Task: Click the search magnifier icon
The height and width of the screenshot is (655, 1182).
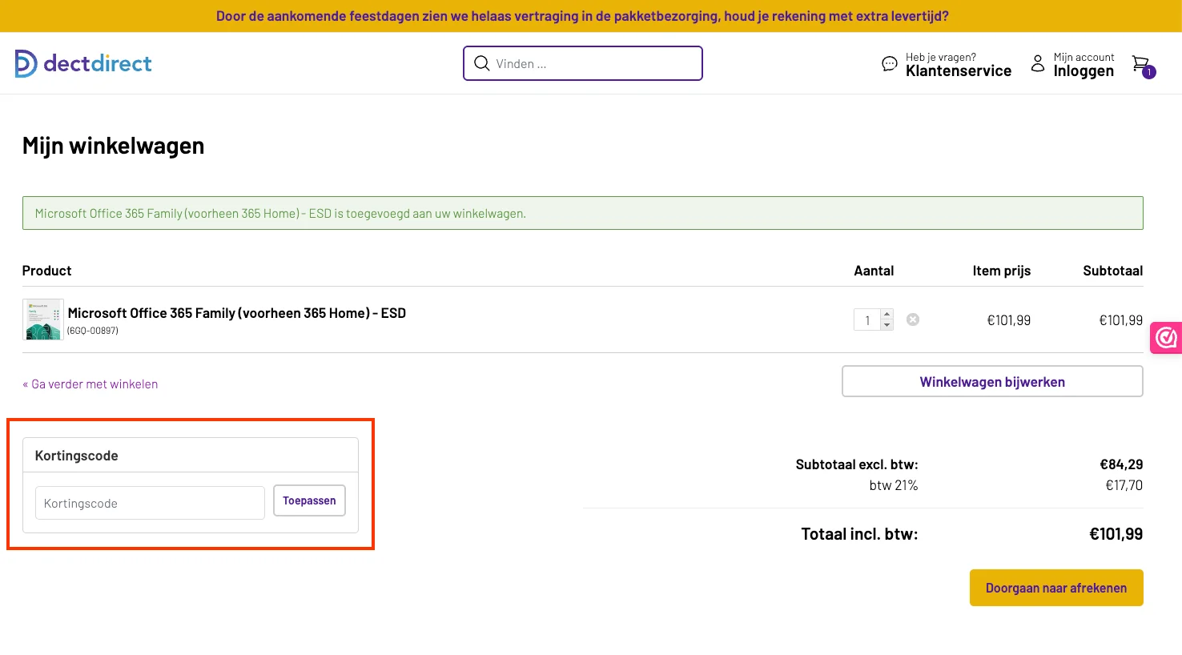Action: (481, 63)
